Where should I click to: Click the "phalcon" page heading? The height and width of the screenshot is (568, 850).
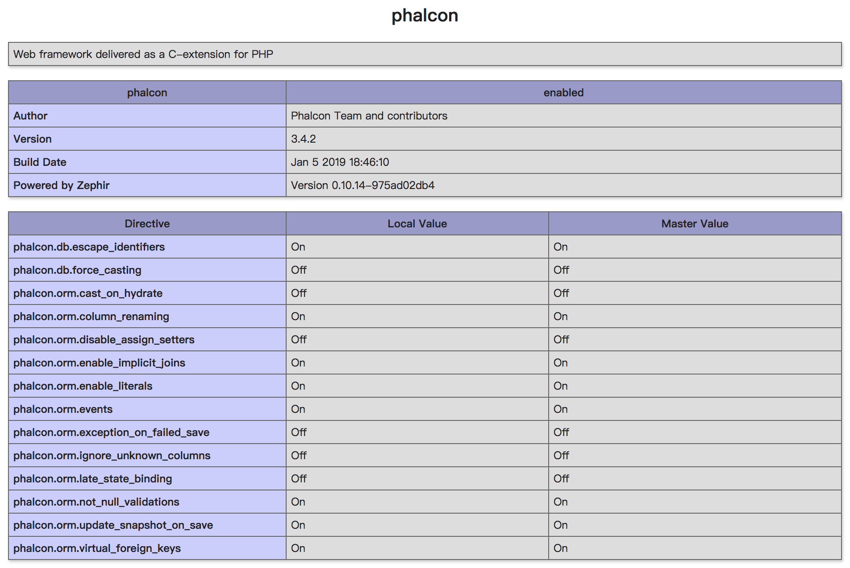[x=425, y=16]
